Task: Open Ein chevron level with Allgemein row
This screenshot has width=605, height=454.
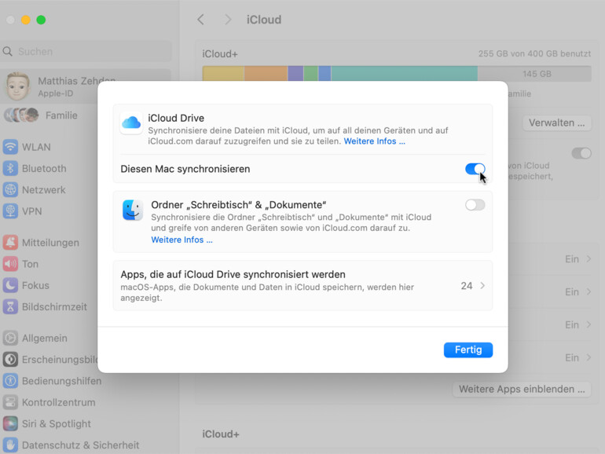Action: 588,324
